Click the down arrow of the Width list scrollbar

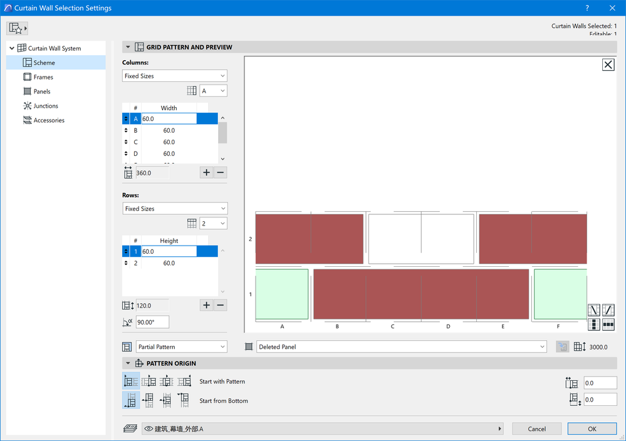pyautogui.click(x=223, y=159)
